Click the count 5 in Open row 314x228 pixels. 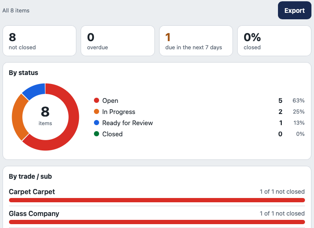point(281,101)
